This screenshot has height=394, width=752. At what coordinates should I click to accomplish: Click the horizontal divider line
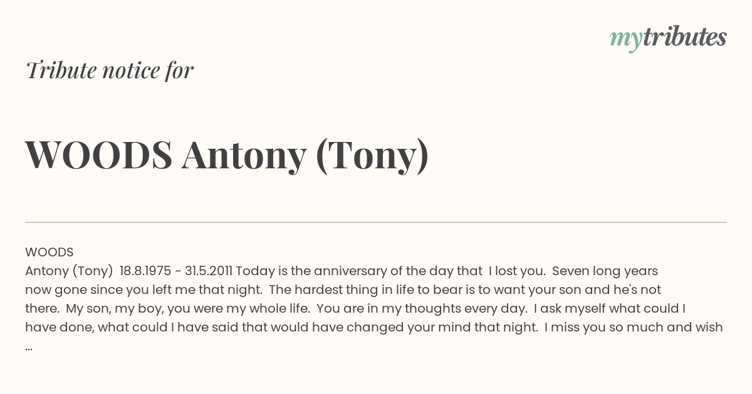pyautogui.click(x=376, y=222)
